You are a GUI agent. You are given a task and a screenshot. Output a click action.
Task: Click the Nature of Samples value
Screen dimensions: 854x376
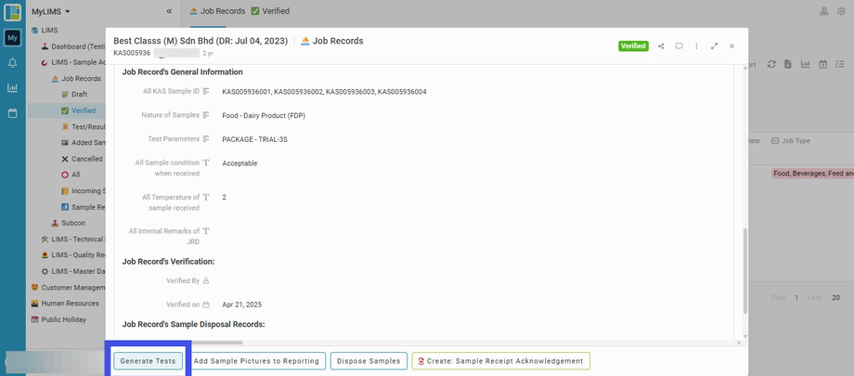(264, 115)
